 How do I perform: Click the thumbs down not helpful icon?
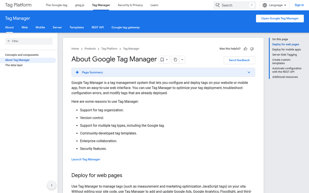pos(252,49)
